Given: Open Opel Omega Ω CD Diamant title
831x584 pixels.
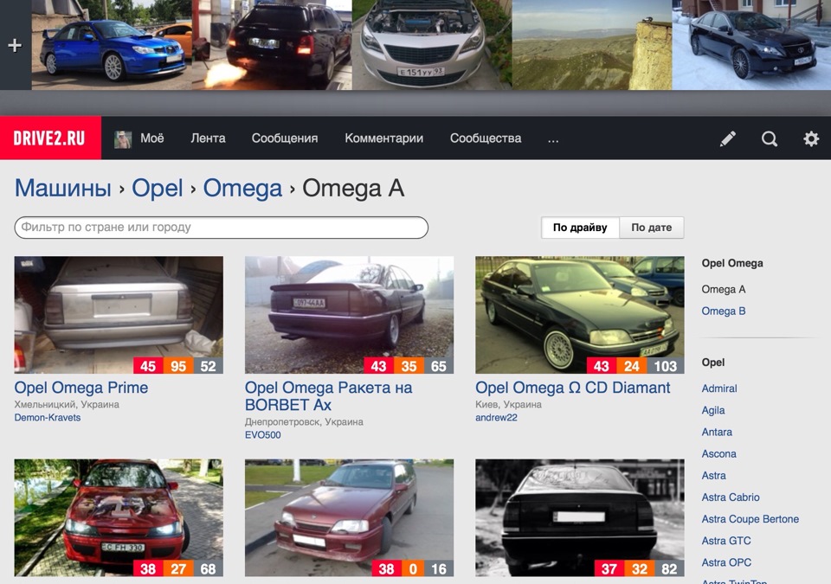Looking at the screenshot, I should tap(573, 388).
